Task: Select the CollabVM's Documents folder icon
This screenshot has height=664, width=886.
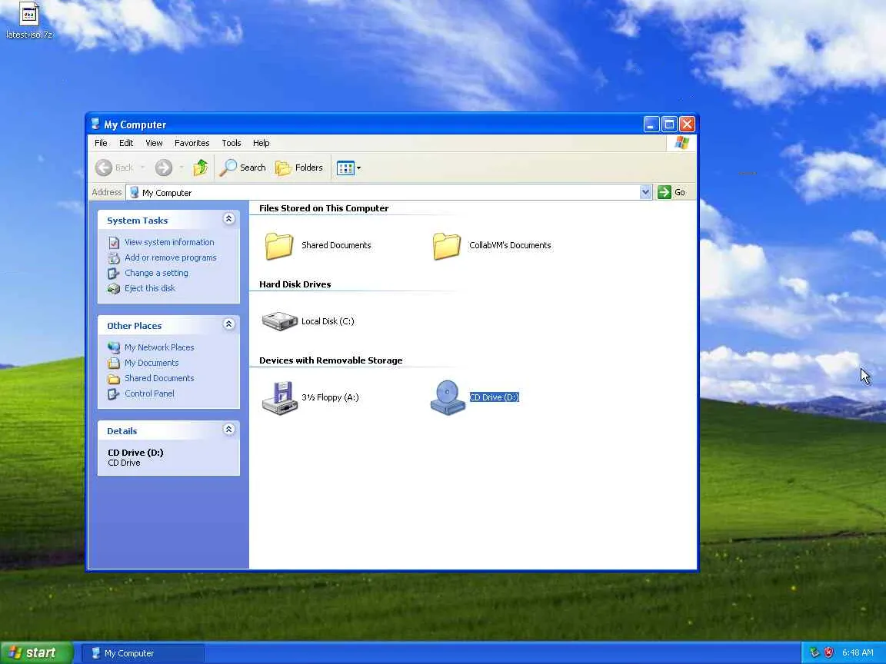Action: [x=447, y=246]
